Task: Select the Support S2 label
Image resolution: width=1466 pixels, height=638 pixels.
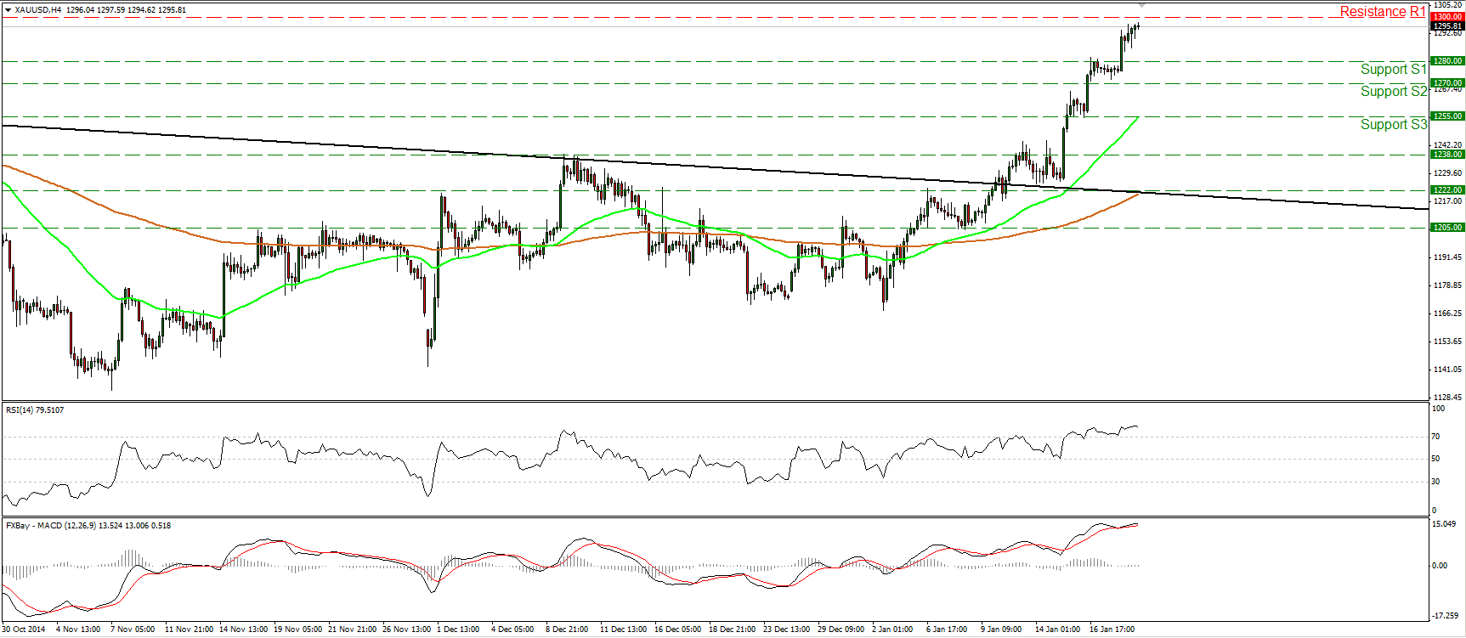Action: click(1394, 91)
